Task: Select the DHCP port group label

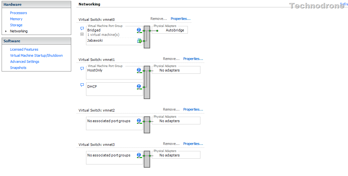Action: point(92,87)
